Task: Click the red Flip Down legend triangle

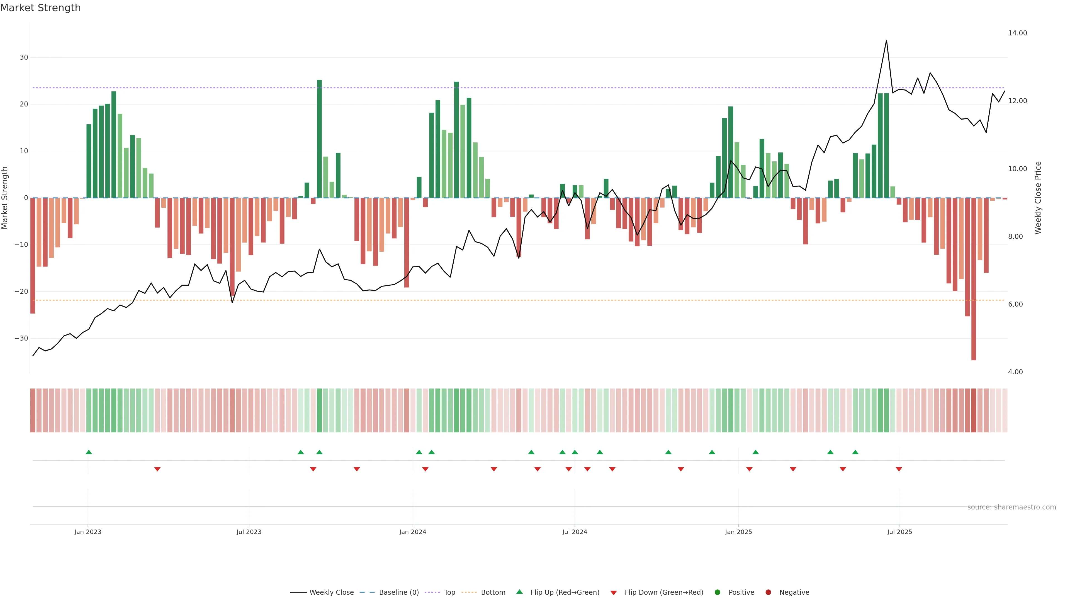Action: click(x=614, y=593)
